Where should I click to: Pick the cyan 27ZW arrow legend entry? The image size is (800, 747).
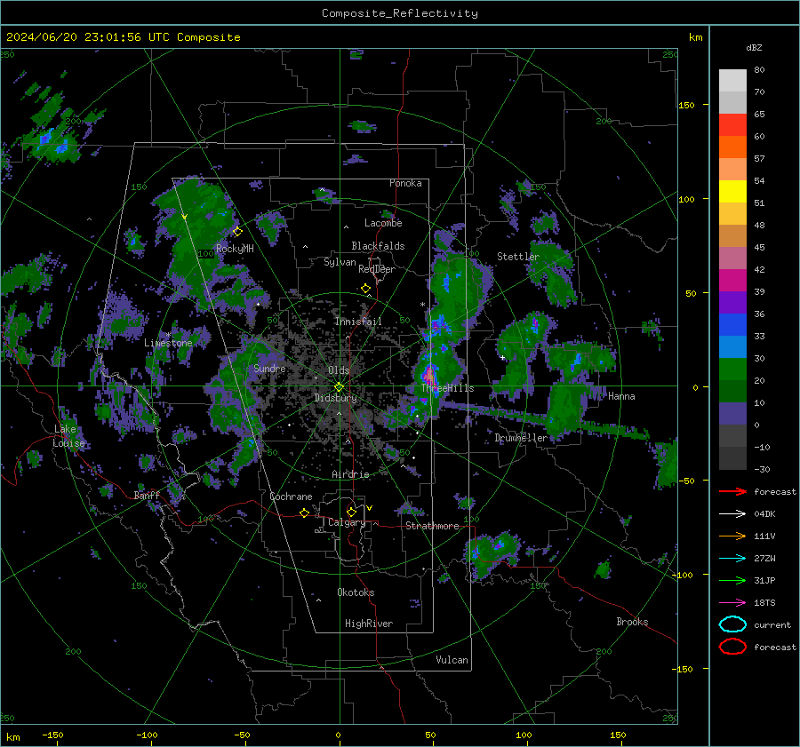pyautogui.click(x=732, y=559)
